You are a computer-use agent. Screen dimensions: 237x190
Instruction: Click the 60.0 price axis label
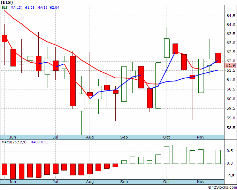pos(231,99)
